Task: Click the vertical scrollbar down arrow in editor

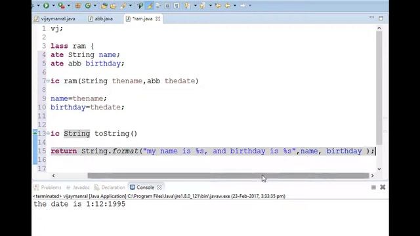Action: (379, 169)
